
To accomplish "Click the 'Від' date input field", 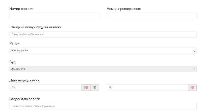I will (x=45, y=88).
